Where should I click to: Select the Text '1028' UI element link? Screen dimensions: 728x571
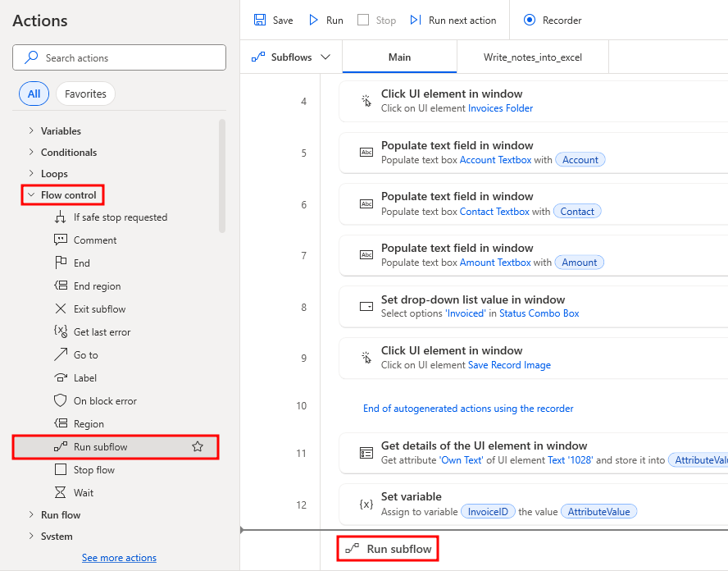point(570,460)
